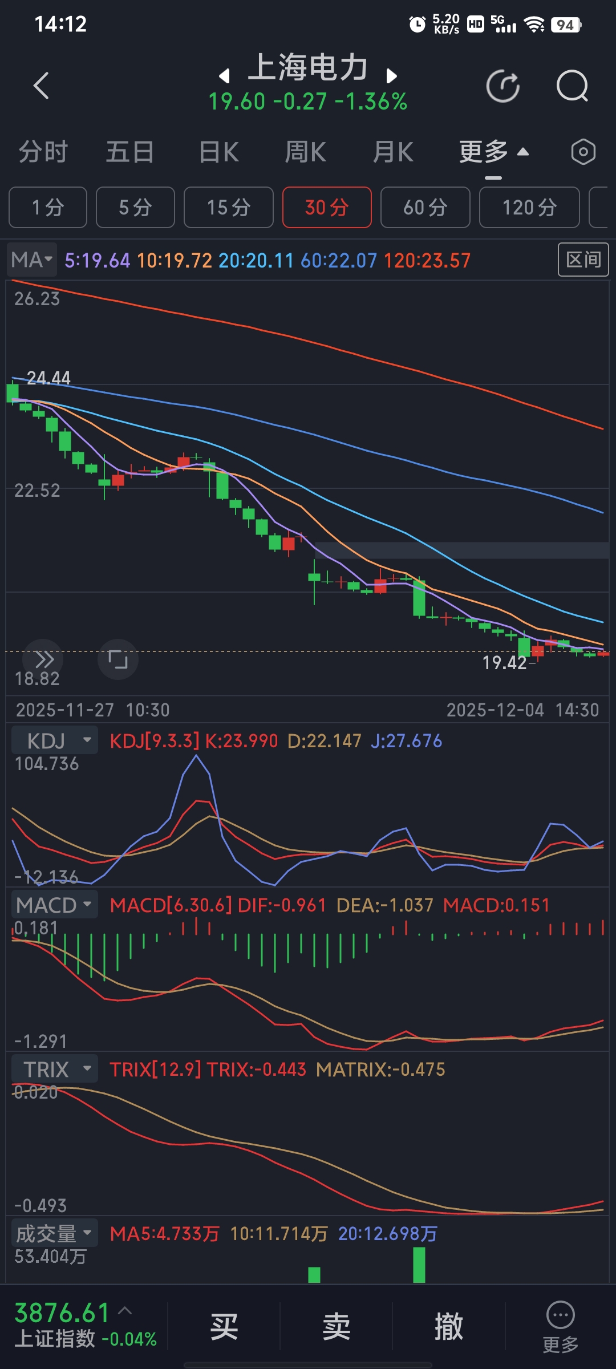This screenshot has width=616, height=1369.
Task: Open TRIX indicator dropdown
Action: 55,1069
